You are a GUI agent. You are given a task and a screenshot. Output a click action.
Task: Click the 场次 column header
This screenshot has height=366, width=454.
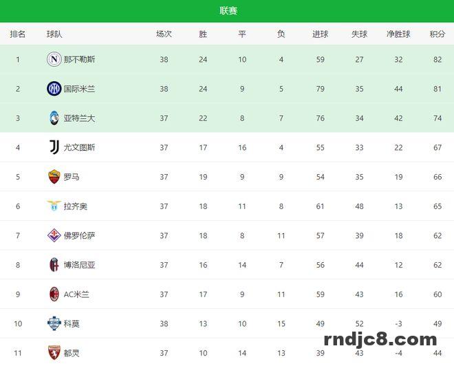tap(164, 34)
